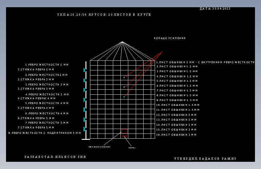Viewport: 261px width, 169px height.
Task: Select 'УТВЕРДИЛ: БАДАЛОВ РАМИЗ' text
Action: point(205,159)
